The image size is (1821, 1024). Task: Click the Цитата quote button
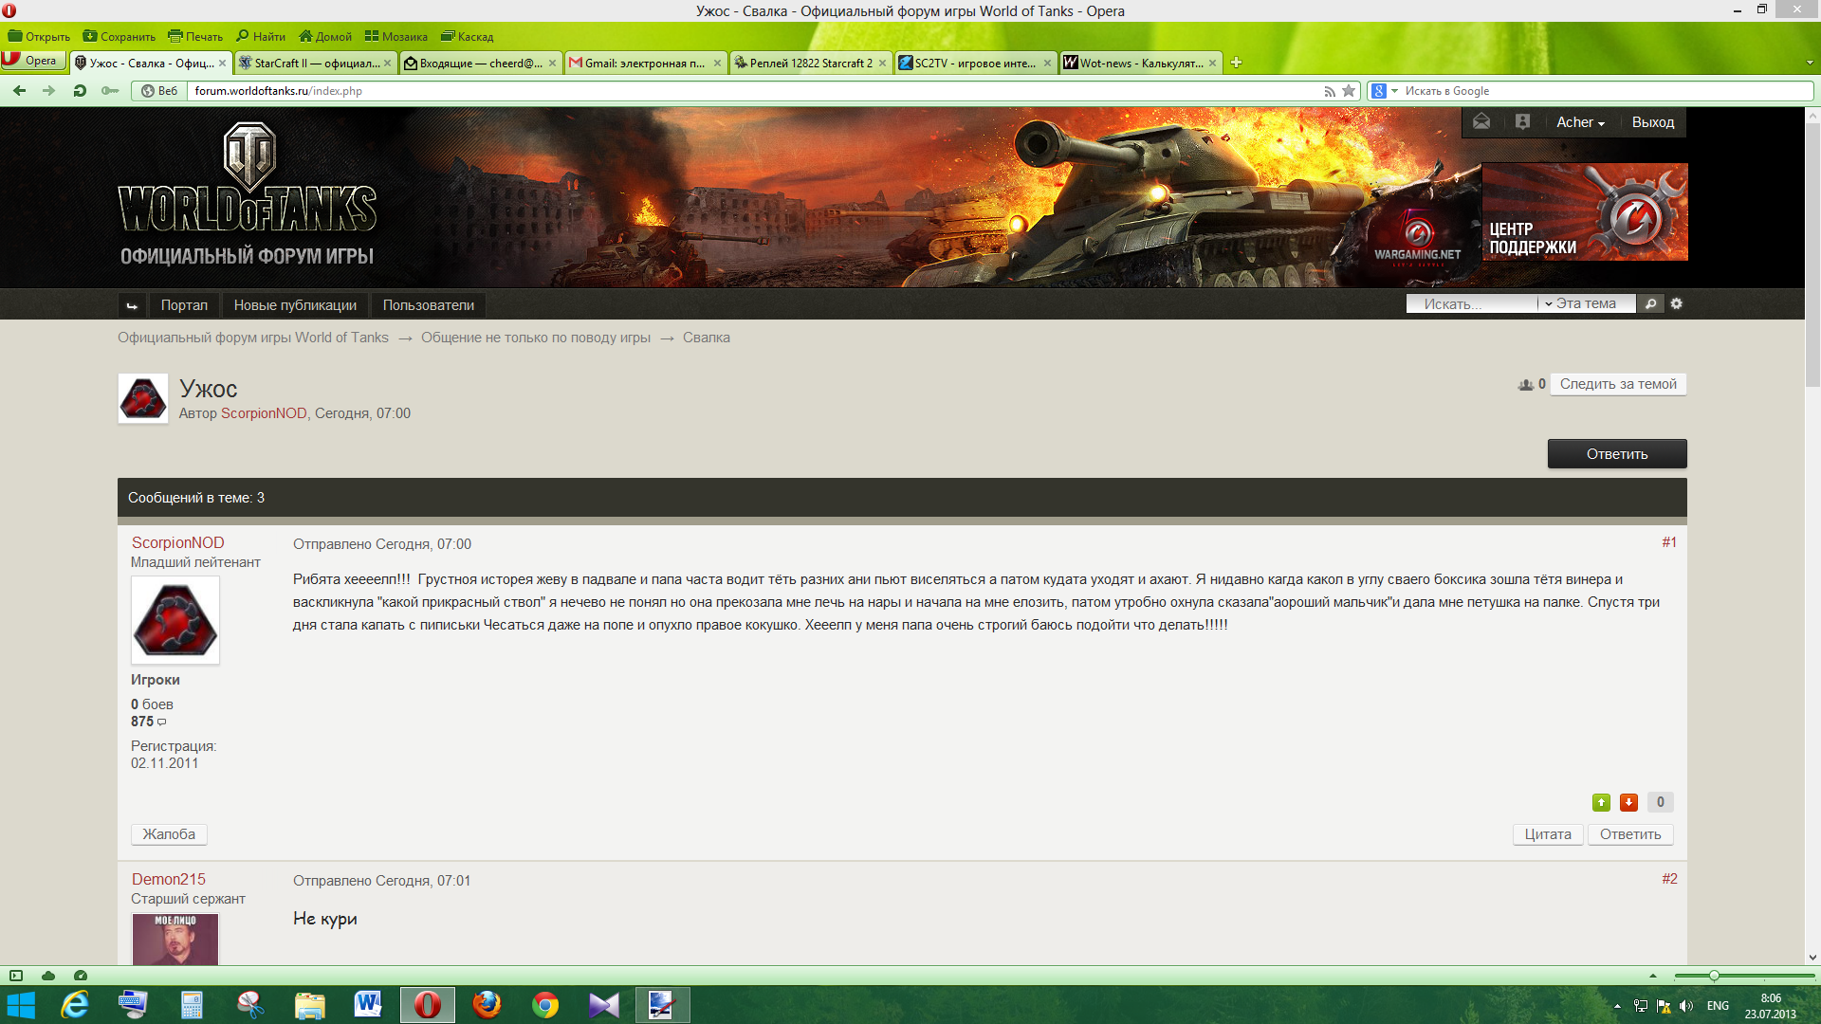point(1548,834)
